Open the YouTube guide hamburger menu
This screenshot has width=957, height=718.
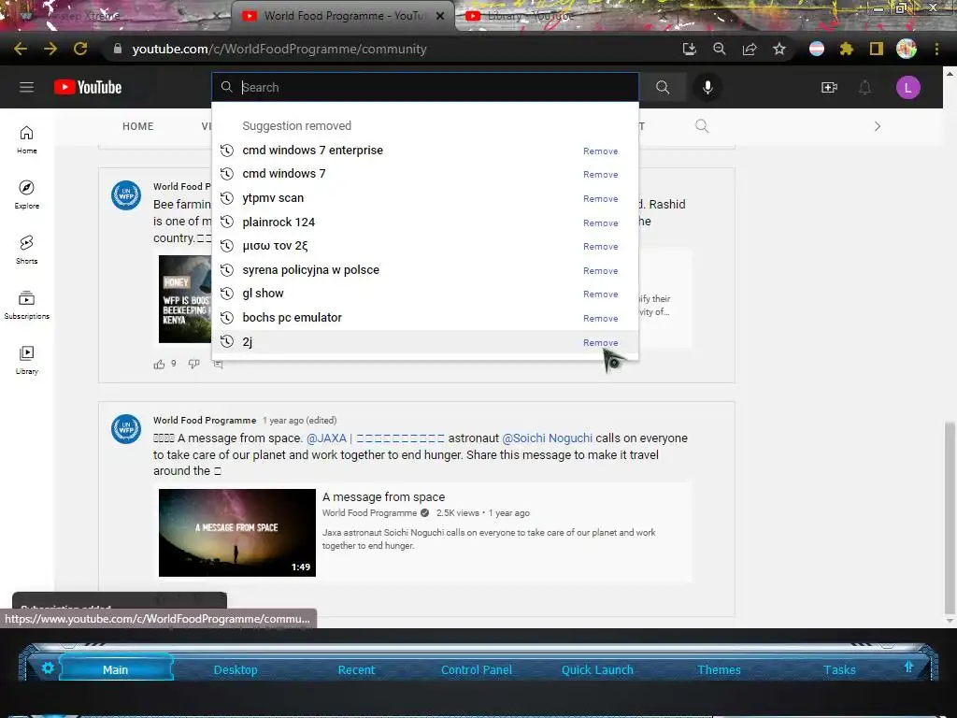tap(26, 87)
